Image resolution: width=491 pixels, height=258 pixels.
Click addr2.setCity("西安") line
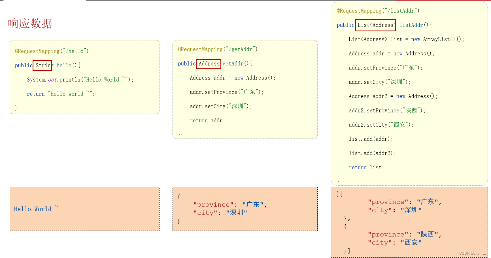point(381,125)
